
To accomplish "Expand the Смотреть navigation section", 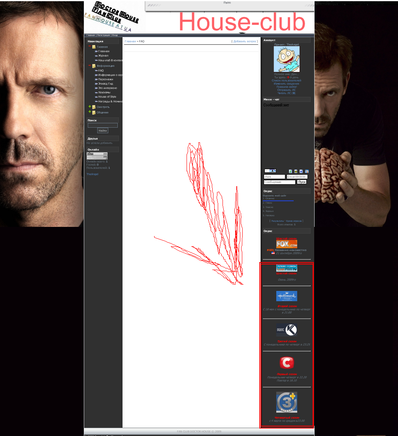I will click(x=89, y=106).
